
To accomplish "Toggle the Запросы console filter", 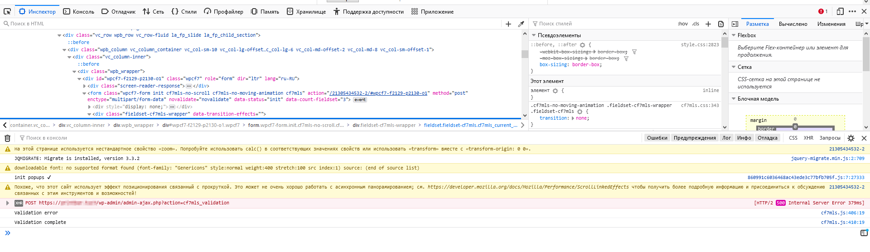I will coord(830,138).
